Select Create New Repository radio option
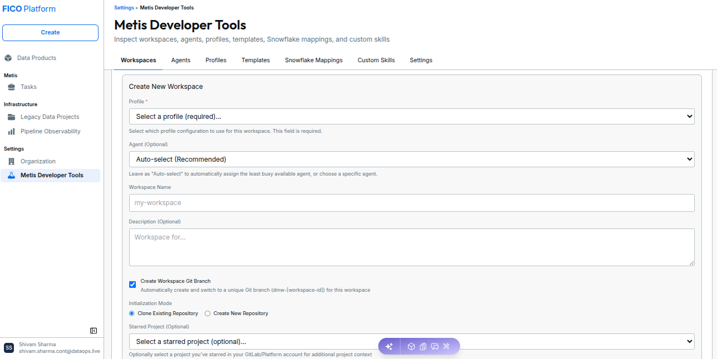Image resolution: width=717 pixels, height=359 pixels. (208, 313)
